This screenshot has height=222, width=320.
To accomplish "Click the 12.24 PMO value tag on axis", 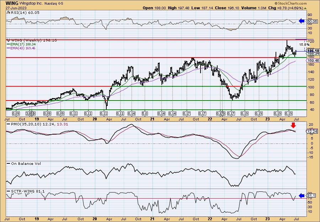I will coord(312,132).
